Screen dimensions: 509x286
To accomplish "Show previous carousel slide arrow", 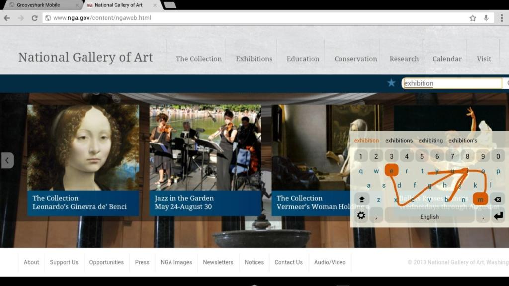I will point(7,160).
